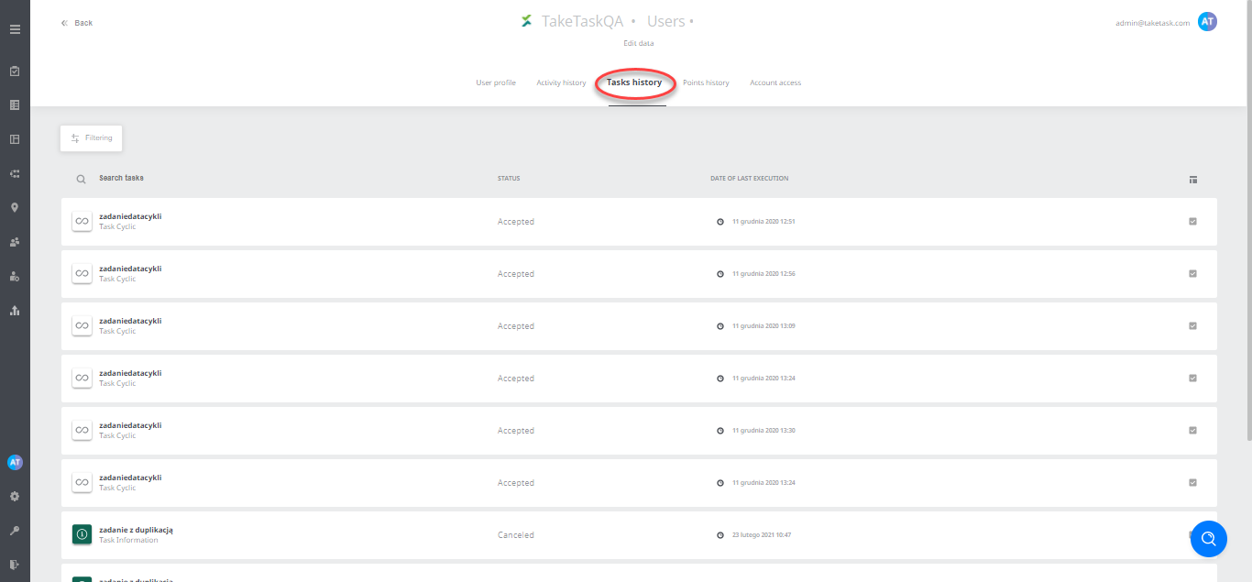Click the TakeTask logo in header

[x=526, y=21]
